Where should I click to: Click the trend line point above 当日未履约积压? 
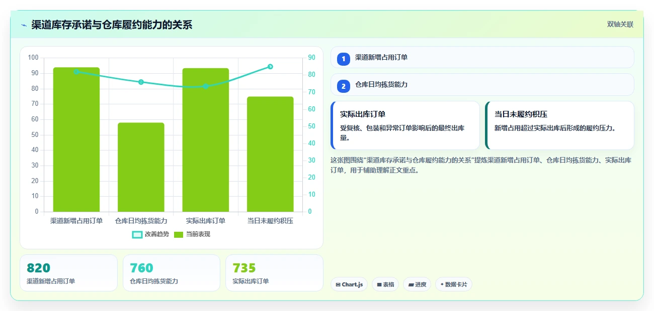pyautogui.click(x=270, y=67)
